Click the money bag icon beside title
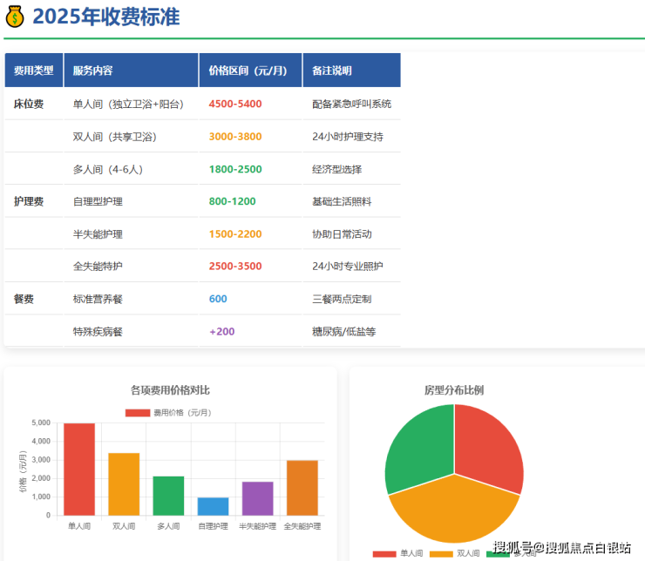 [15, 17]
